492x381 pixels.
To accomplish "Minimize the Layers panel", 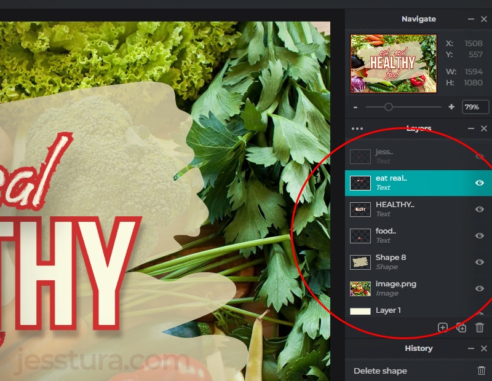I will [x=470, y=128].
